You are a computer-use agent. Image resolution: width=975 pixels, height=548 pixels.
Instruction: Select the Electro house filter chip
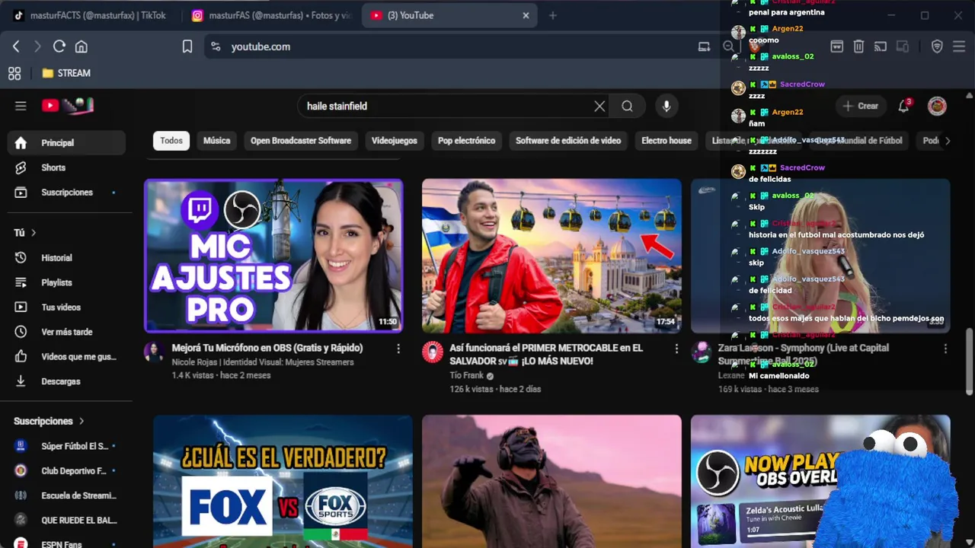pyautogui.click(x=667, y=140)
